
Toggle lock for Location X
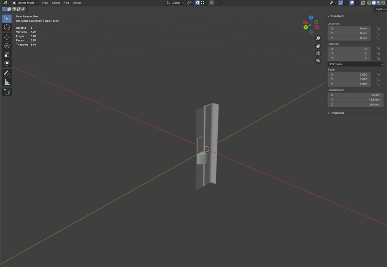pyautogui.click(x=378, y=28)
